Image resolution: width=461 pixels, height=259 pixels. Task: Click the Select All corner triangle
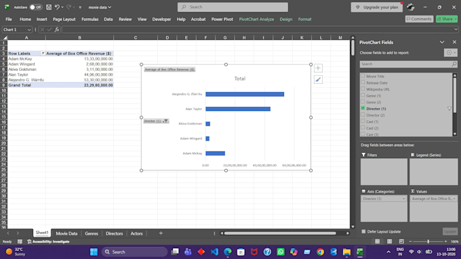tap(5, 38)
